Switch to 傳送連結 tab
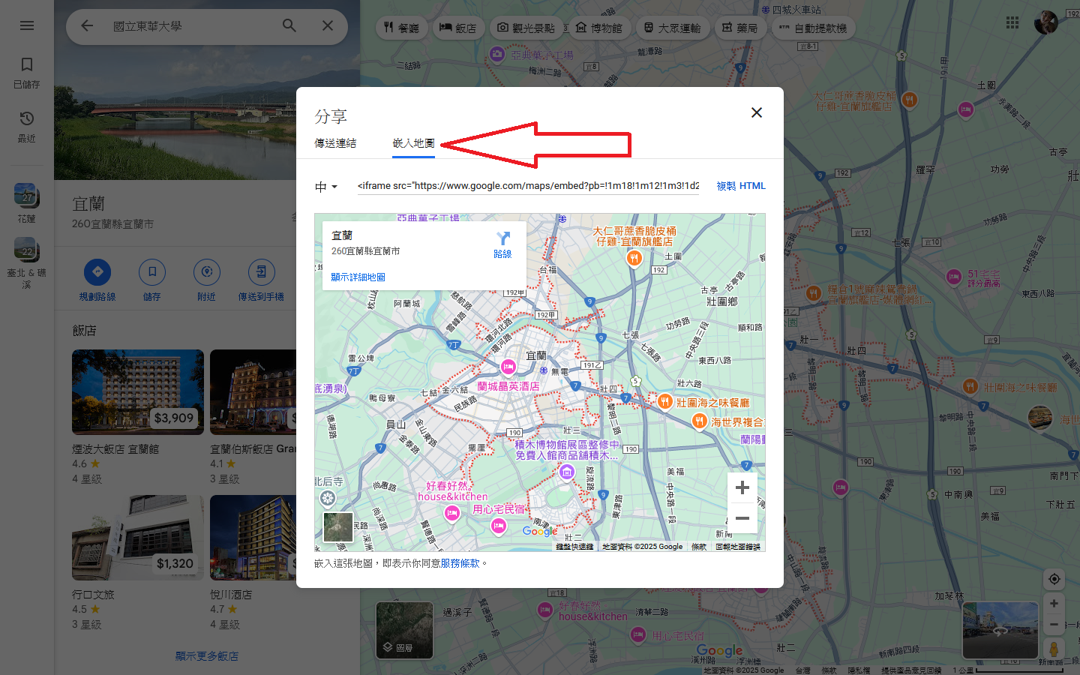This screenshot has height=675, width=1080. tap(335, 143)
